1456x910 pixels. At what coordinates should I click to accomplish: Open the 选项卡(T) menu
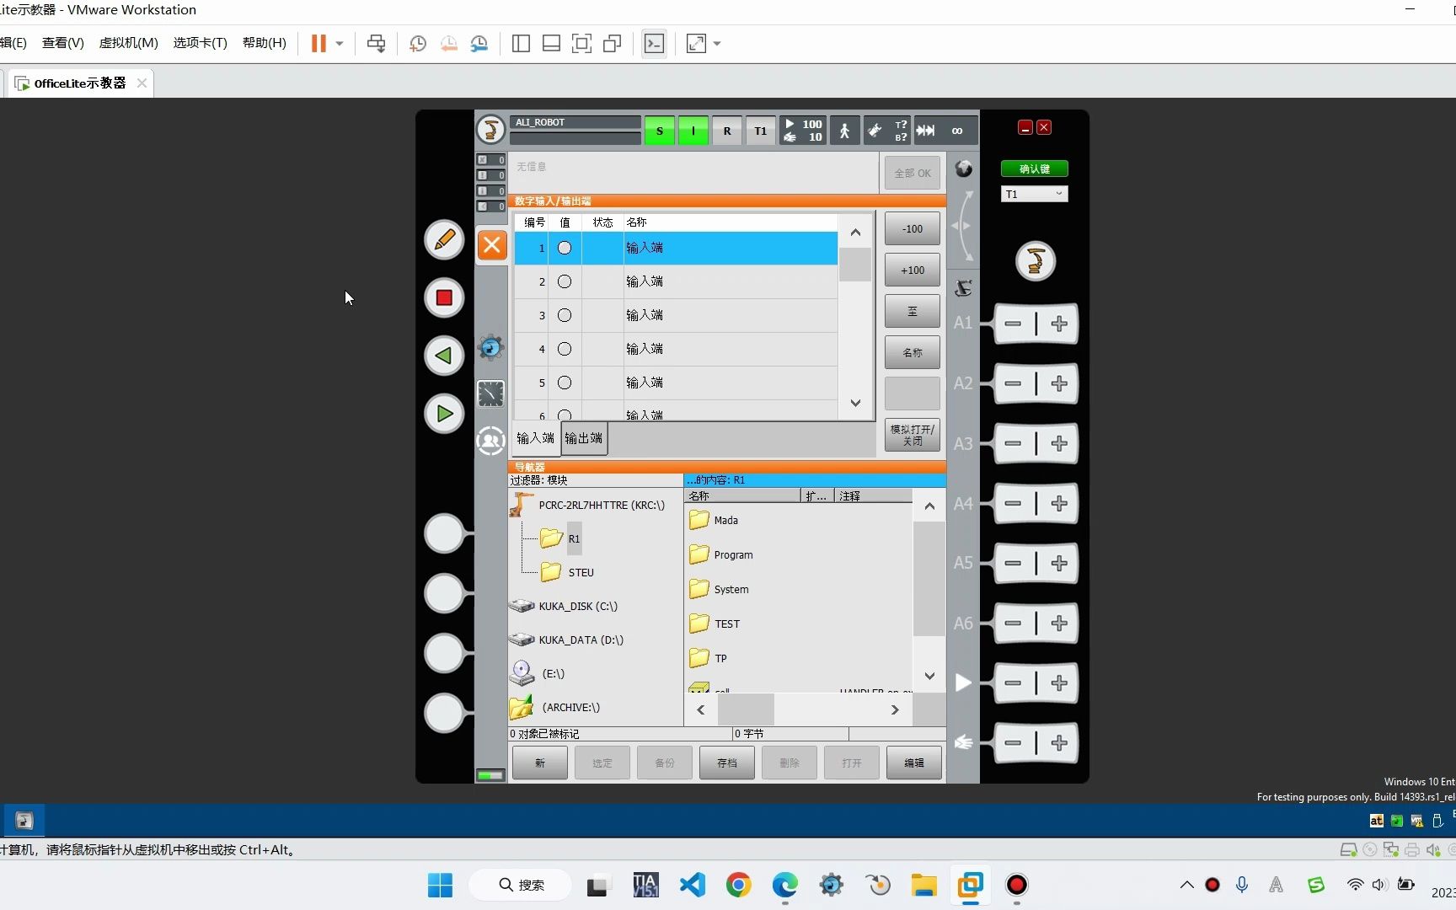(200, 43)
